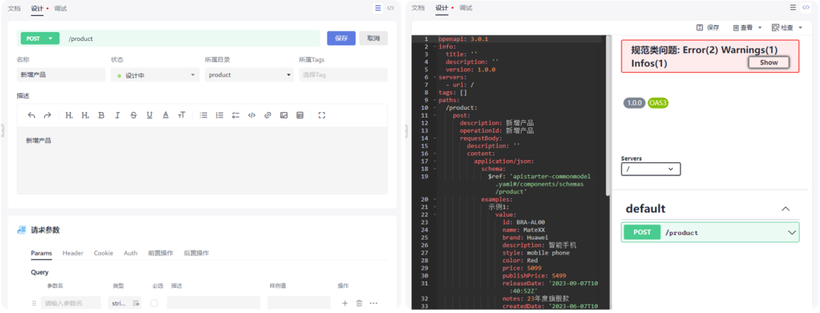
Task: Insert bulleted list in description
Action: coord(203,115)
